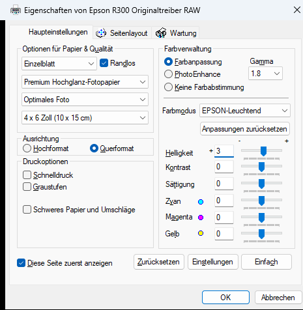The image size is (303, 310).
Task: Select the Hochformat orientation
Action: click(27, 148)
